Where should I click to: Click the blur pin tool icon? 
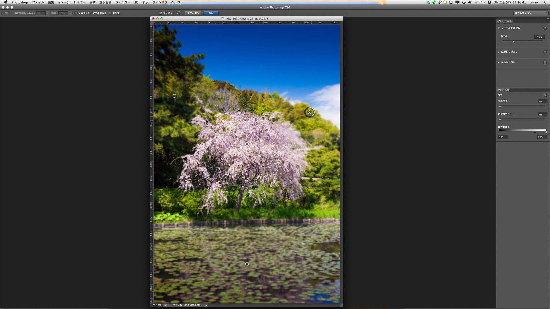[7, 13]
